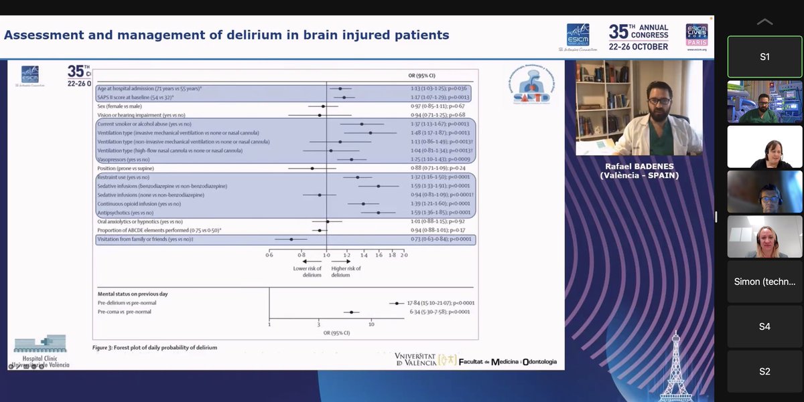Click the "SAPS II score at baseline" row
The height and width of the screenshot is (402, 804).
(x=283, y=98)
